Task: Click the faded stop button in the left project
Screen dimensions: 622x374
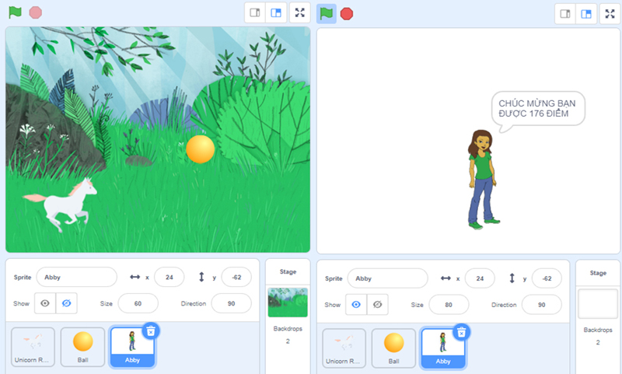Action: coord(35,12)
